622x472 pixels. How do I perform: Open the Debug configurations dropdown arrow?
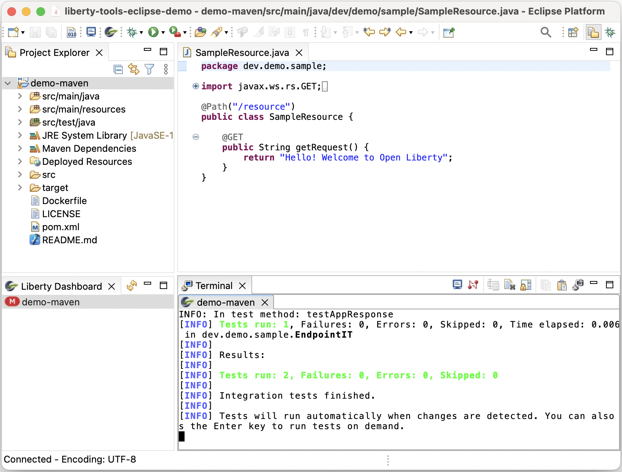pyautogui.click(x=141, y=33)
